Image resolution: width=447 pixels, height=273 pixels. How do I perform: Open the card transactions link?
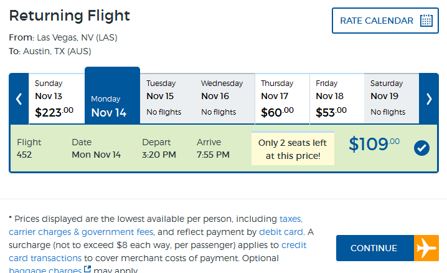click(x=45, y=258)
